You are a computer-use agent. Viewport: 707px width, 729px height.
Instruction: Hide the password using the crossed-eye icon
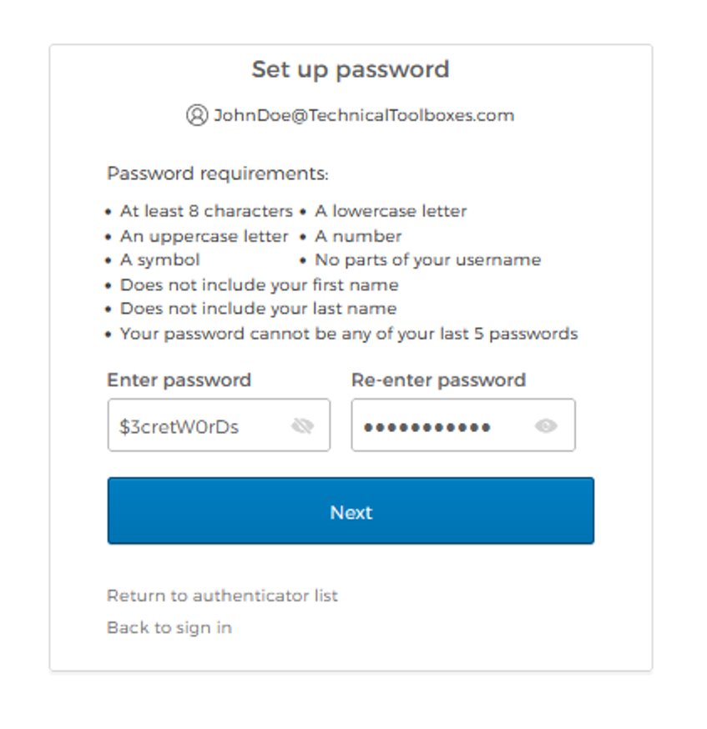pos(302,425)
